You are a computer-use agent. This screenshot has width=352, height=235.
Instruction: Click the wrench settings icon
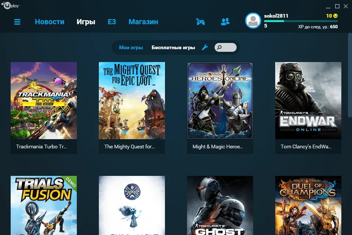[x=205, y=47]
